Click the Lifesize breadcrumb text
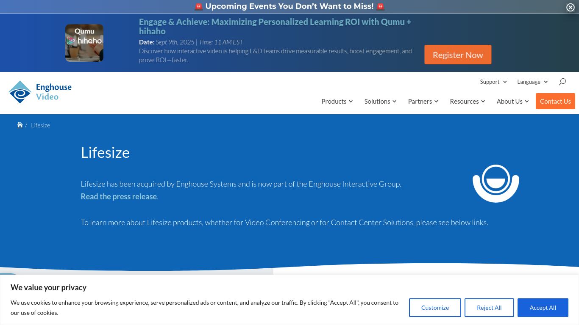 point(40,125)
